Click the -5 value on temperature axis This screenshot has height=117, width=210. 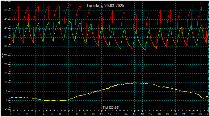tap(6, 109)
